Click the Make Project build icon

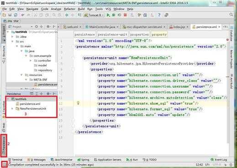click(x=79, y=15)
